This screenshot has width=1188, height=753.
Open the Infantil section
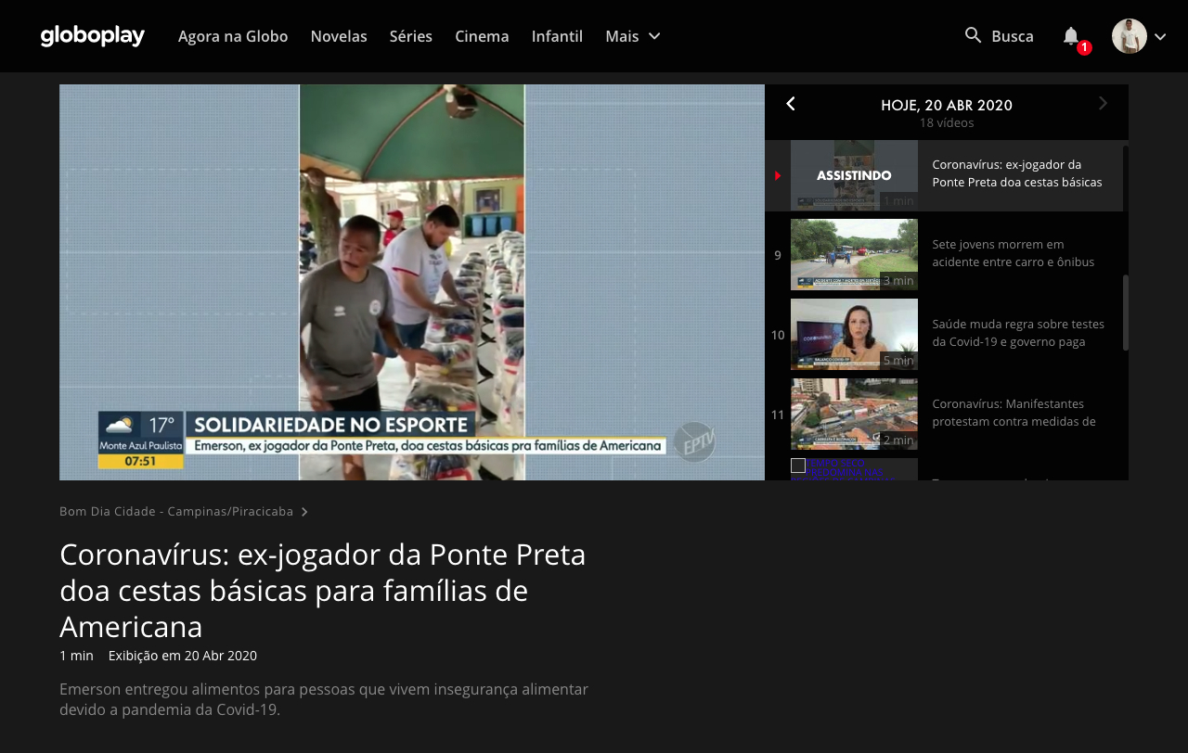(x=557, y=36)
